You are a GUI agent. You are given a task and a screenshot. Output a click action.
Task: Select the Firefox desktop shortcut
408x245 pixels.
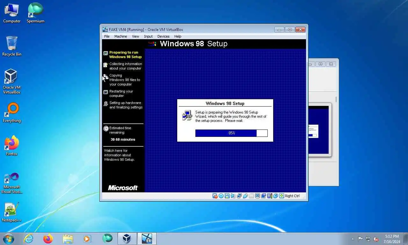click(x=12, y=146)
